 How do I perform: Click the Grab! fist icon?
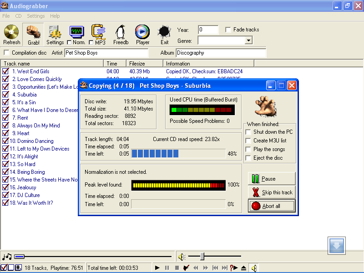pos(33,32)
